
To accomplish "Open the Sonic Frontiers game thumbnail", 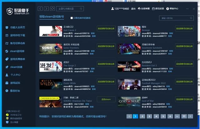I will (51, 49).
